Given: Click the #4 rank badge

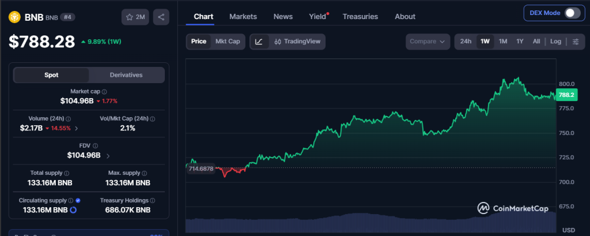Looking at the screenshot, I should pyautogui.click(x=68, y=17).
